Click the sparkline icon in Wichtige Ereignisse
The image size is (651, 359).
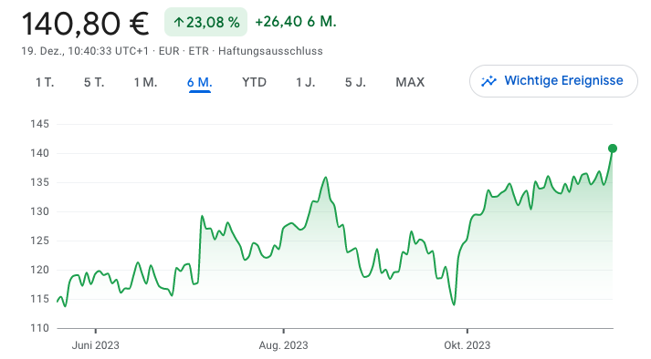[x=488, y=81]
